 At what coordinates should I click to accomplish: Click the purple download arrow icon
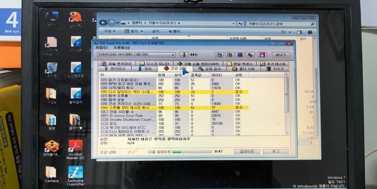262,55
